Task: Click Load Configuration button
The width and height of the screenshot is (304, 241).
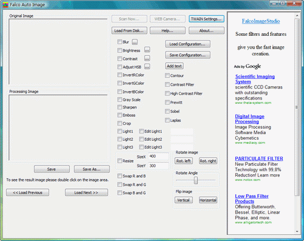Action: pyautogui.click(x=188, y=44)
